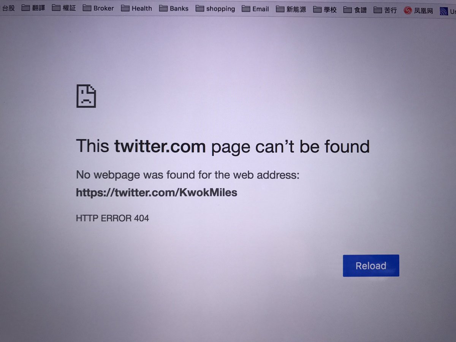Open the 翻譯 bookmarks folder
This screenshot has width=456, height=342.
pos(33,8)
